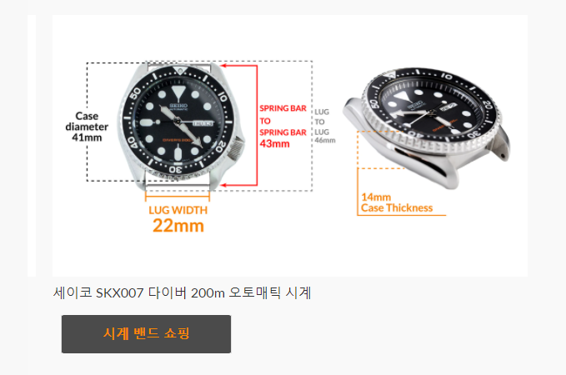Click the orange dashed thickness guide box
Viewport: 566px width, 375px height.
(x=381, y=150)
